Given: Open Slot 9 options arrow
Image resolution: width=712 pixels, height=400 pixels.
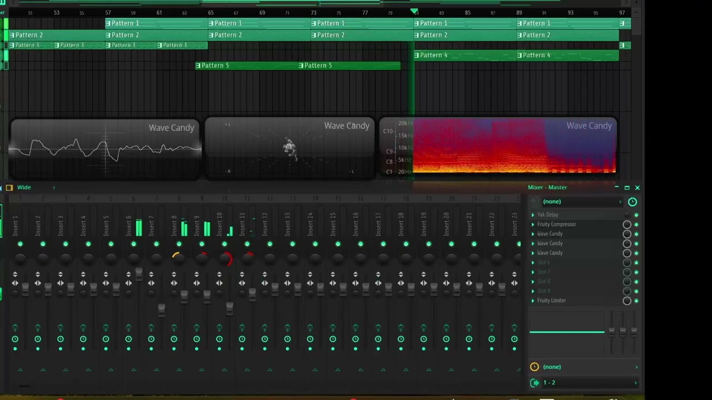Looking at the screenshot, I should (533, 291).
